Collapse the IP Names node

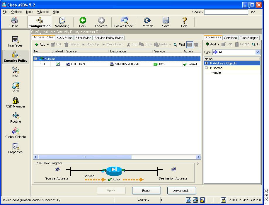coord(206,68)
